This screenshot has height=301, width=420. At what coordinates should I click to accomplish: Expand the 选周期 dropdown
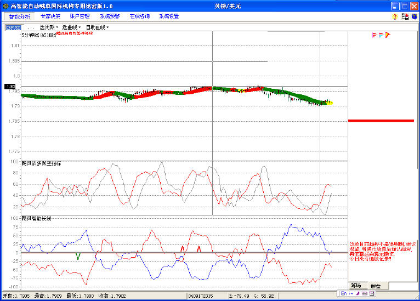pyautogui.click(x=49, y=27)
